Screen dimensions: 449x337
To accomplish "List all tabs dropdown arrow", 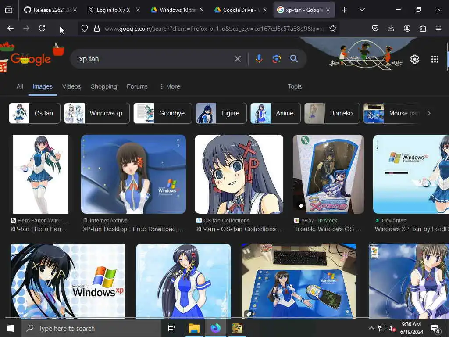I will pyautogui.click(x=362, y=10).
